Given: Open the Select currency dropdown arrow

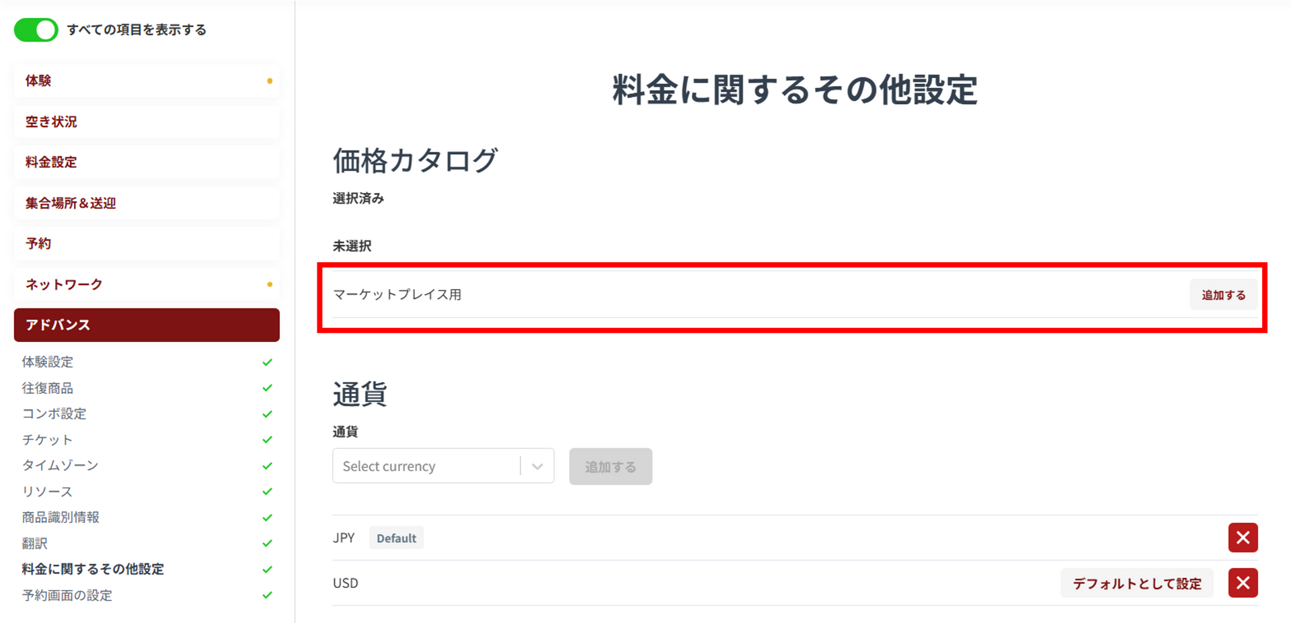Looking at the screenshot, I should coord(537,466).
